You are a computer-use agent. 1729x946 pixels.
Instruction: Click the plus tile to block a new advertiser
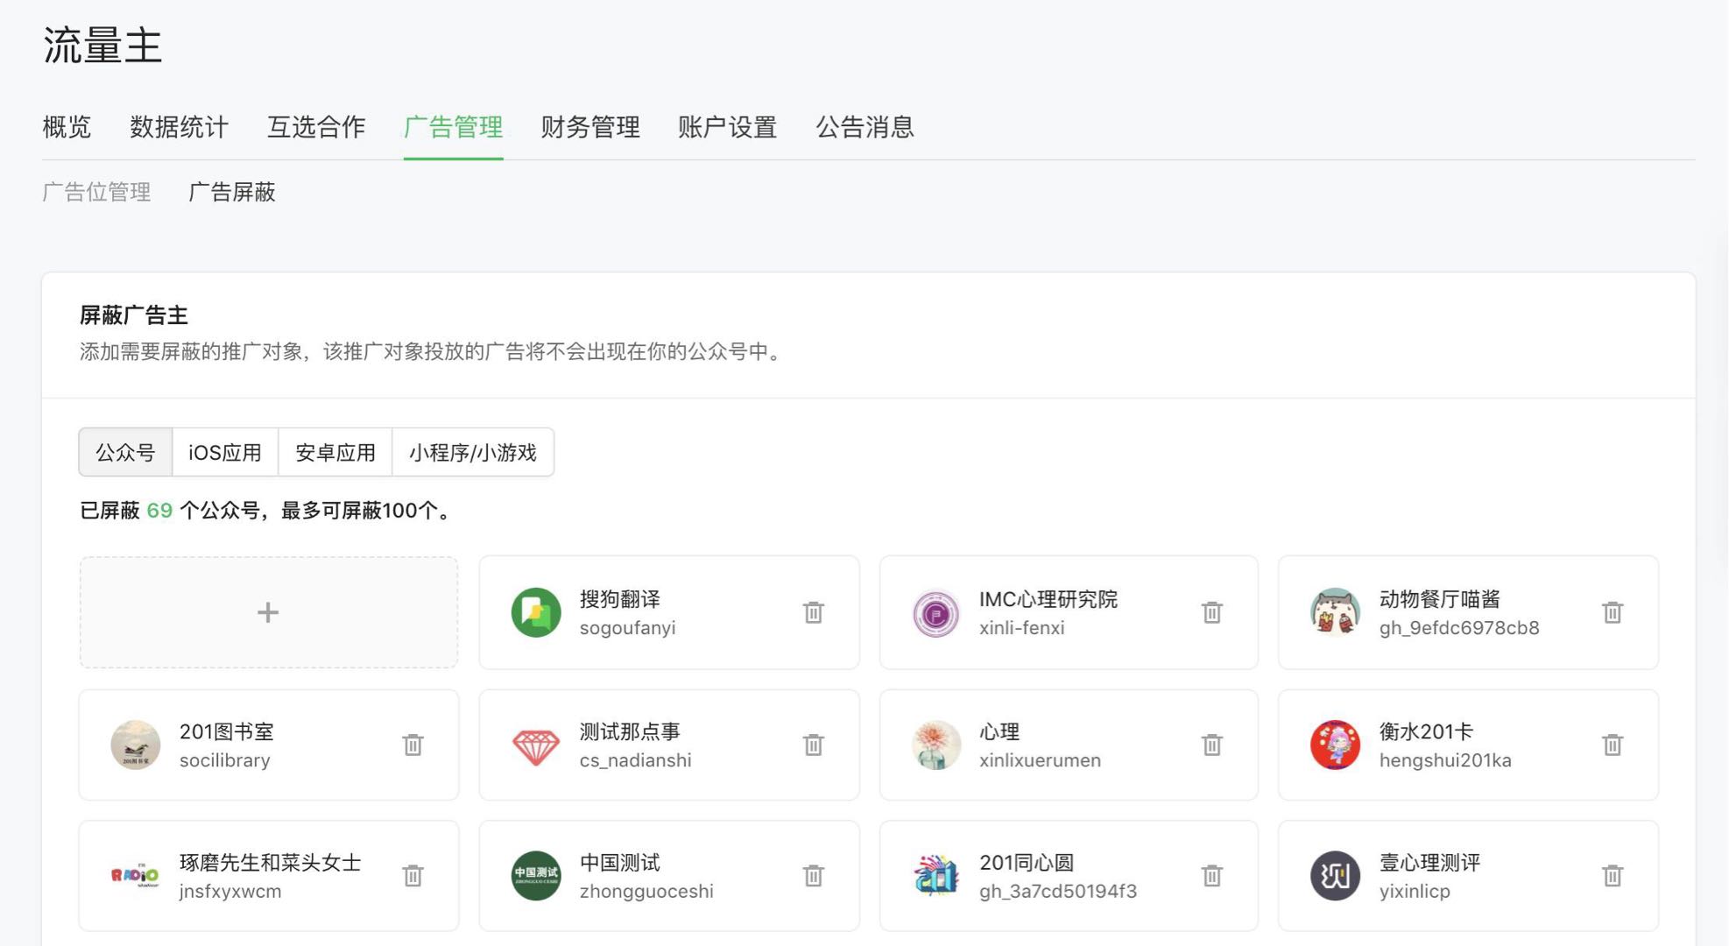(x=268, y=611)
